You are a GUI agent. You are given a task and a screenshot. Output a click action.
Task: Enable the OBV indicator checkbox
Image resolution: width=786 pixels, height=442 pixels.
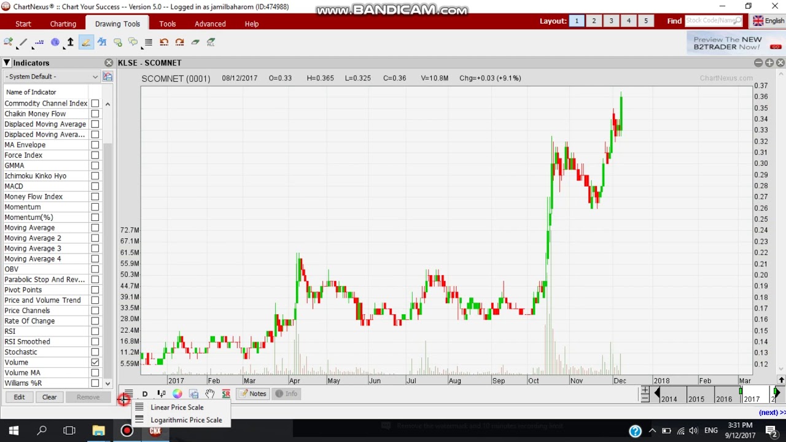point(95,269)
